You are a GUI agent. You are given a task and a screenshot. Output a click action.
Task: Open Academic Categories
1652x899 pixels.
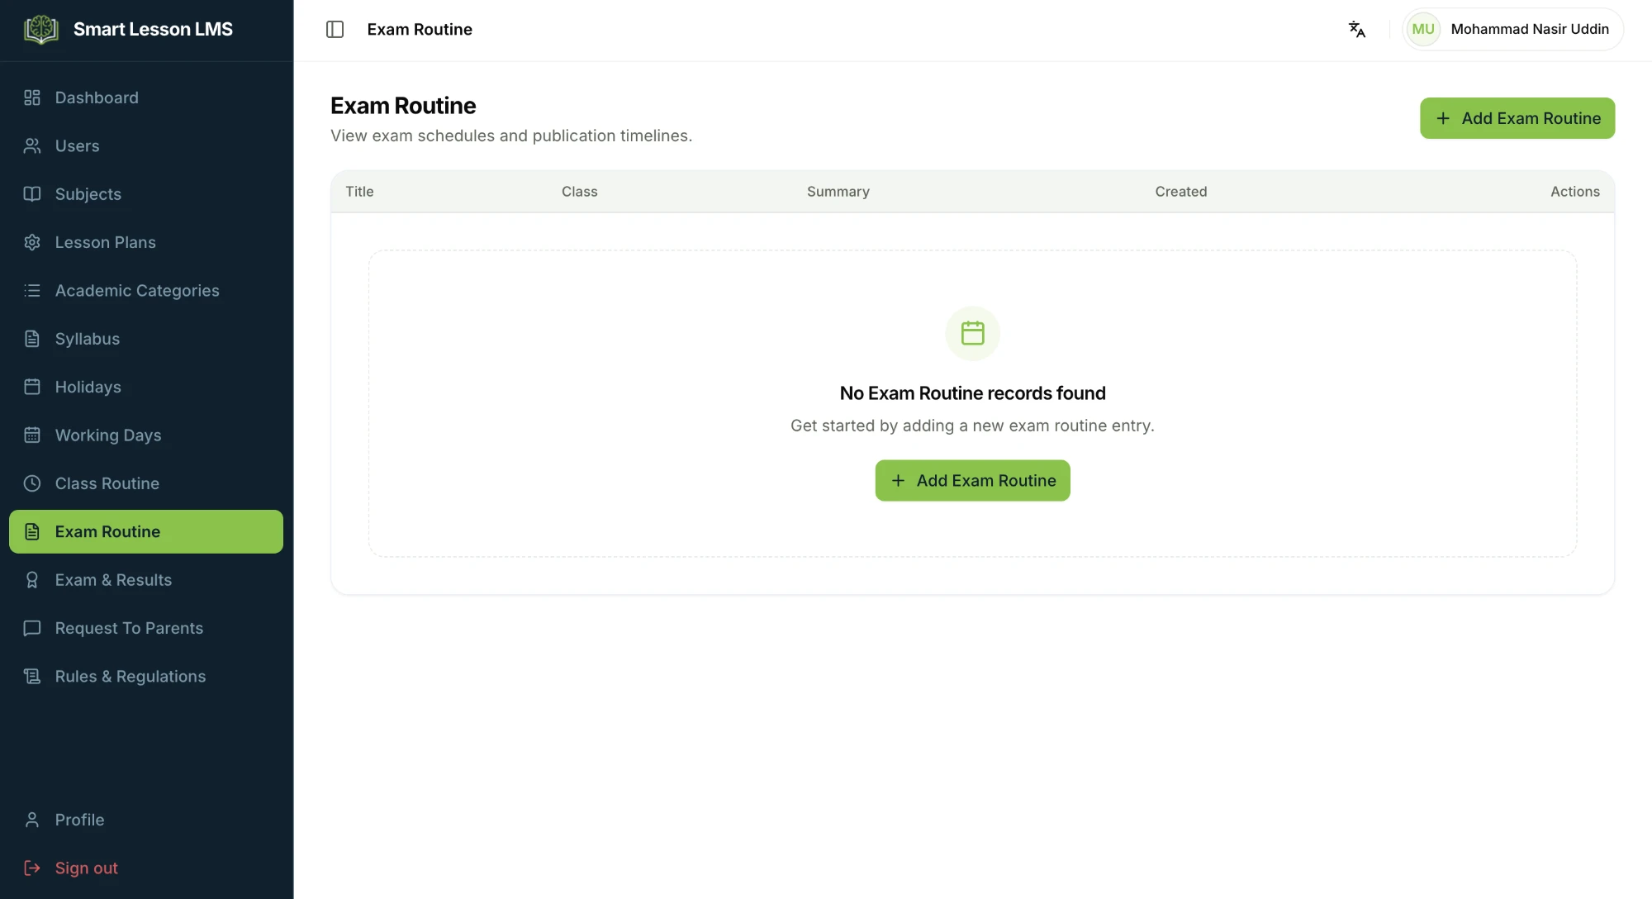point(146,291)
